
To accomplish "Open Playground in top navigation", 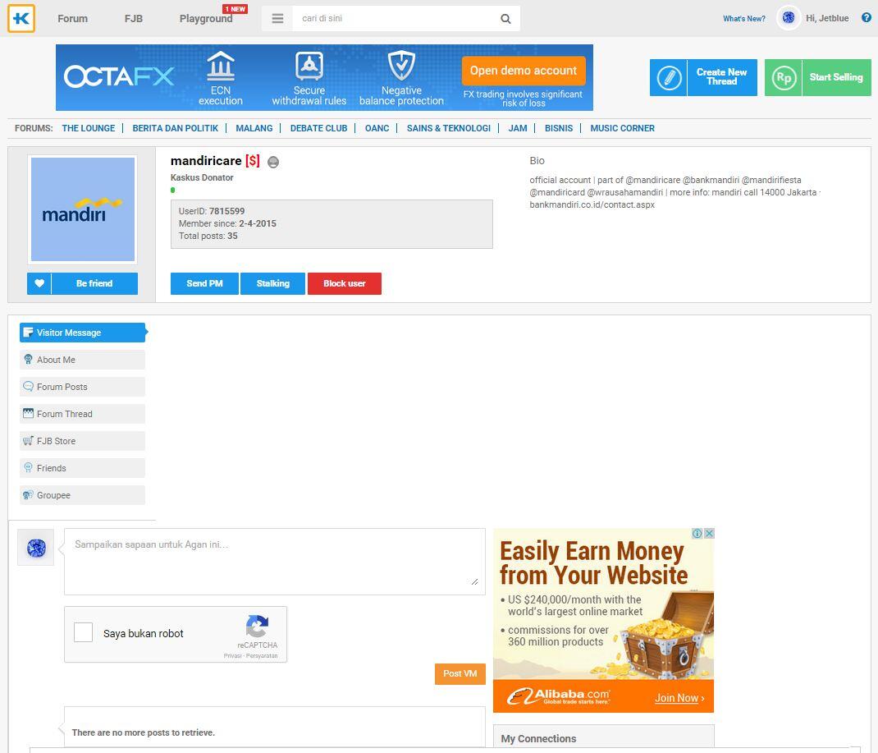I will coord(206,19).
